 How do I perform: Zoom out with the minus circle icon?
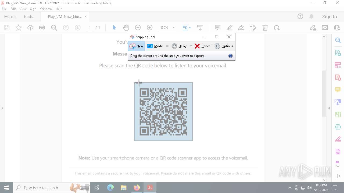[138, 28]
